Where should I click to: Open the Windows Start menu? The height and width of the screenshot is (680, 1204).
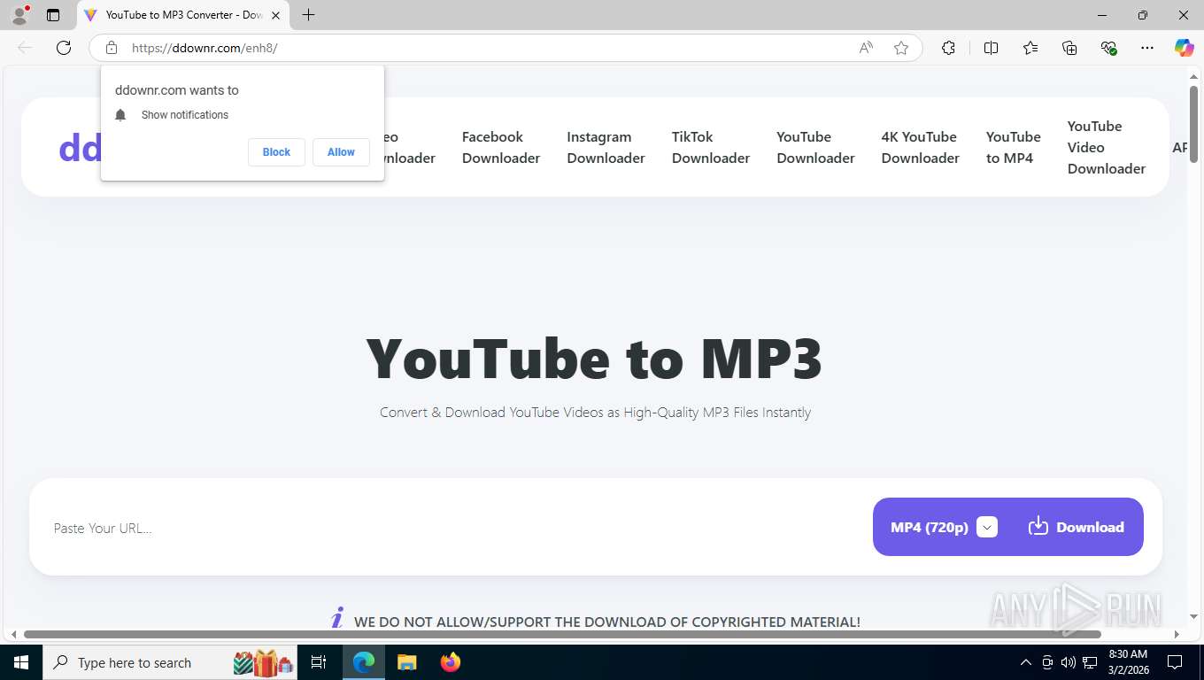[x=21, y=662]
